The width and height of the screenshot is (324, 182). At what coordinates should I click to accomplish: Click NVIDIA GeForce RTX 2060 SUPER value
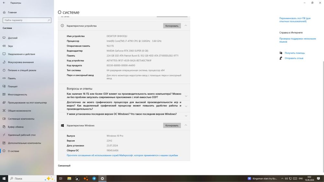[x=127, y=51]
